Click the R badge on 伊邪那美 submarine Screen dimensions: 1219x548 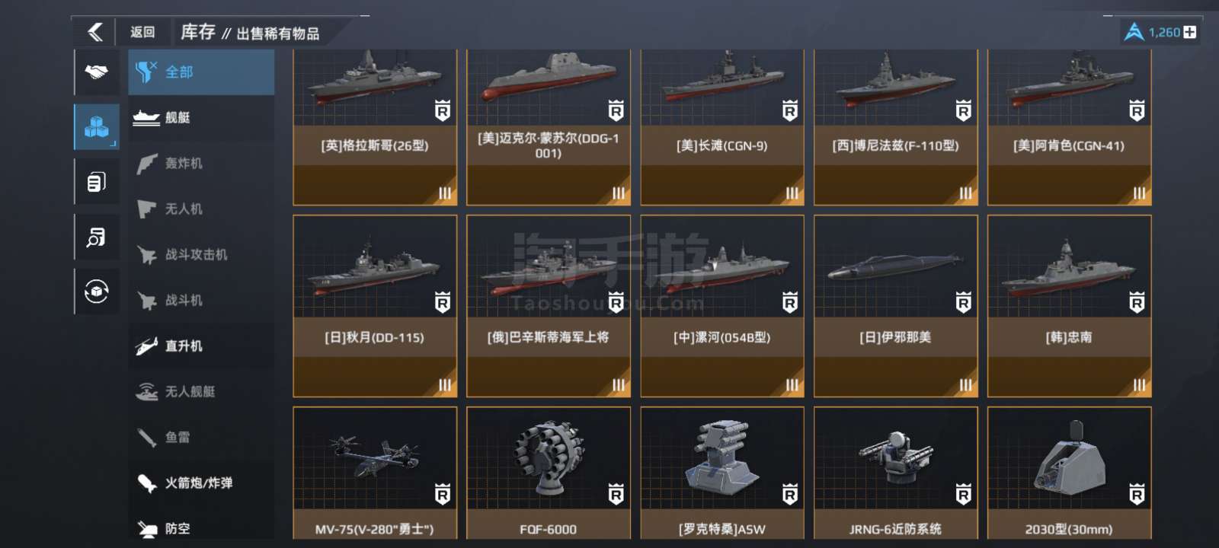click(x=964, y=303)
